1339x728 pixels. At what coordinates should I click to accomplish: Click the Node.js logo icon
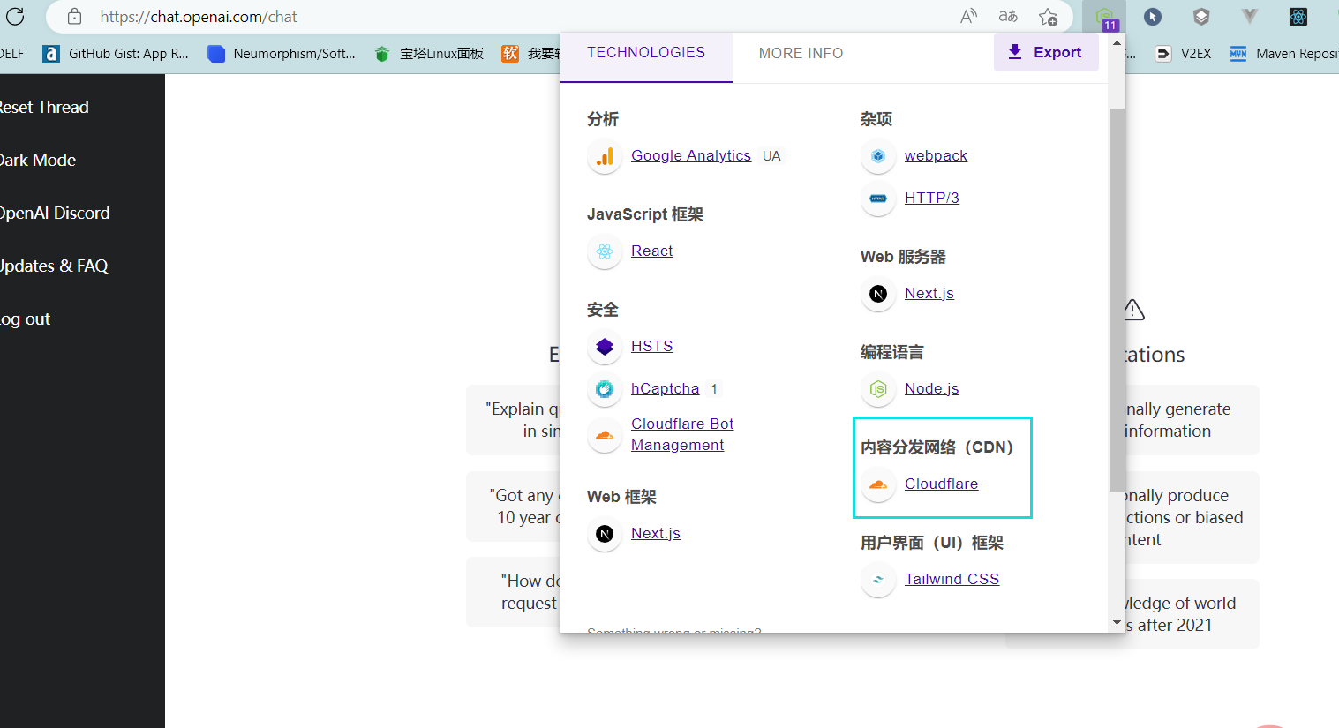tap(878, 389)
